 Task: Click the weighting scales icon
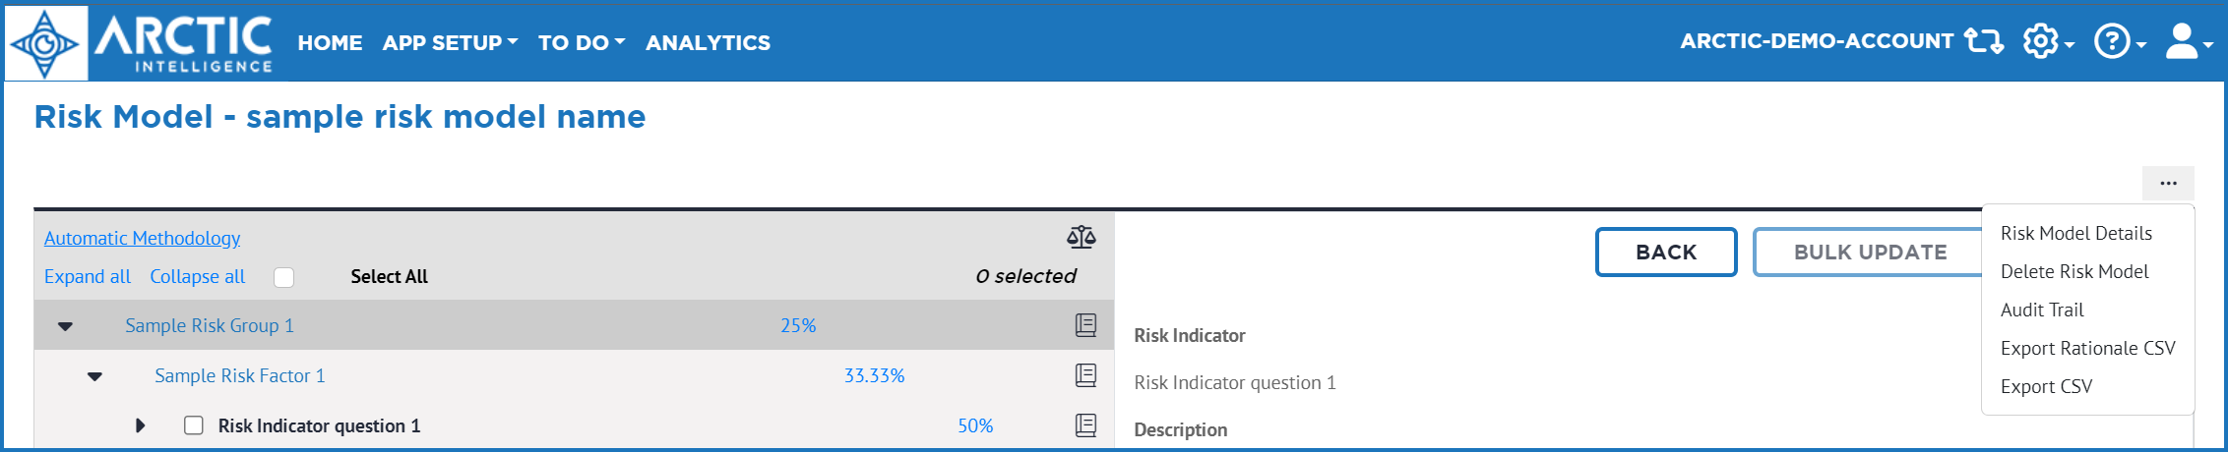point(1081,237)
